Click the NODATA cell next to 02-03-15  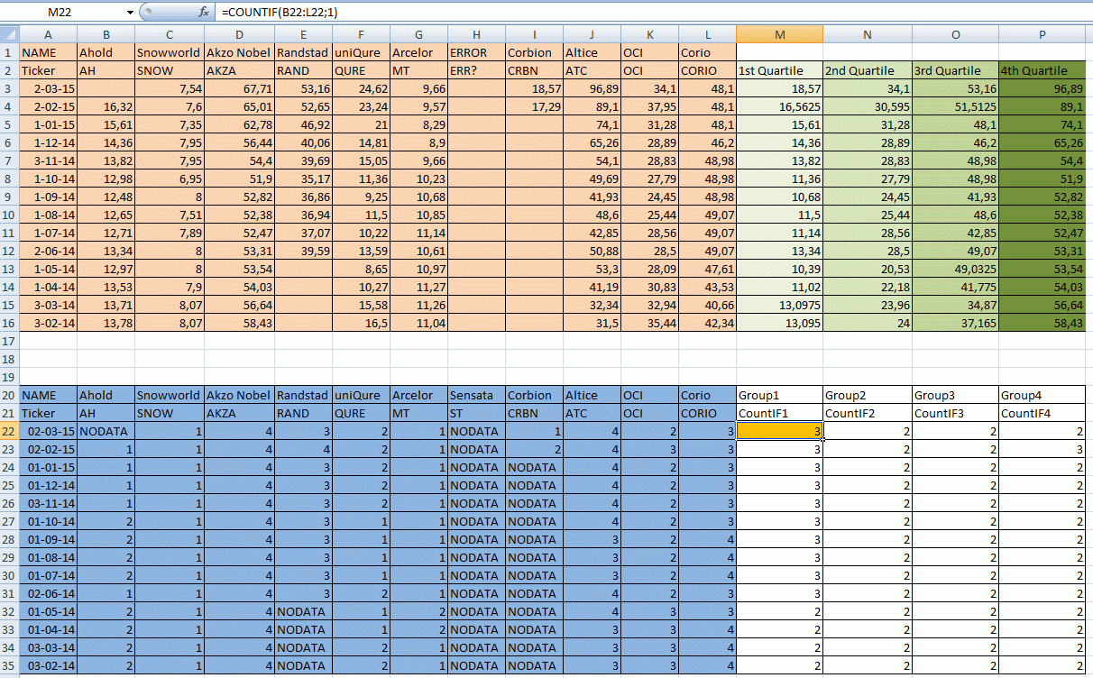106,431
